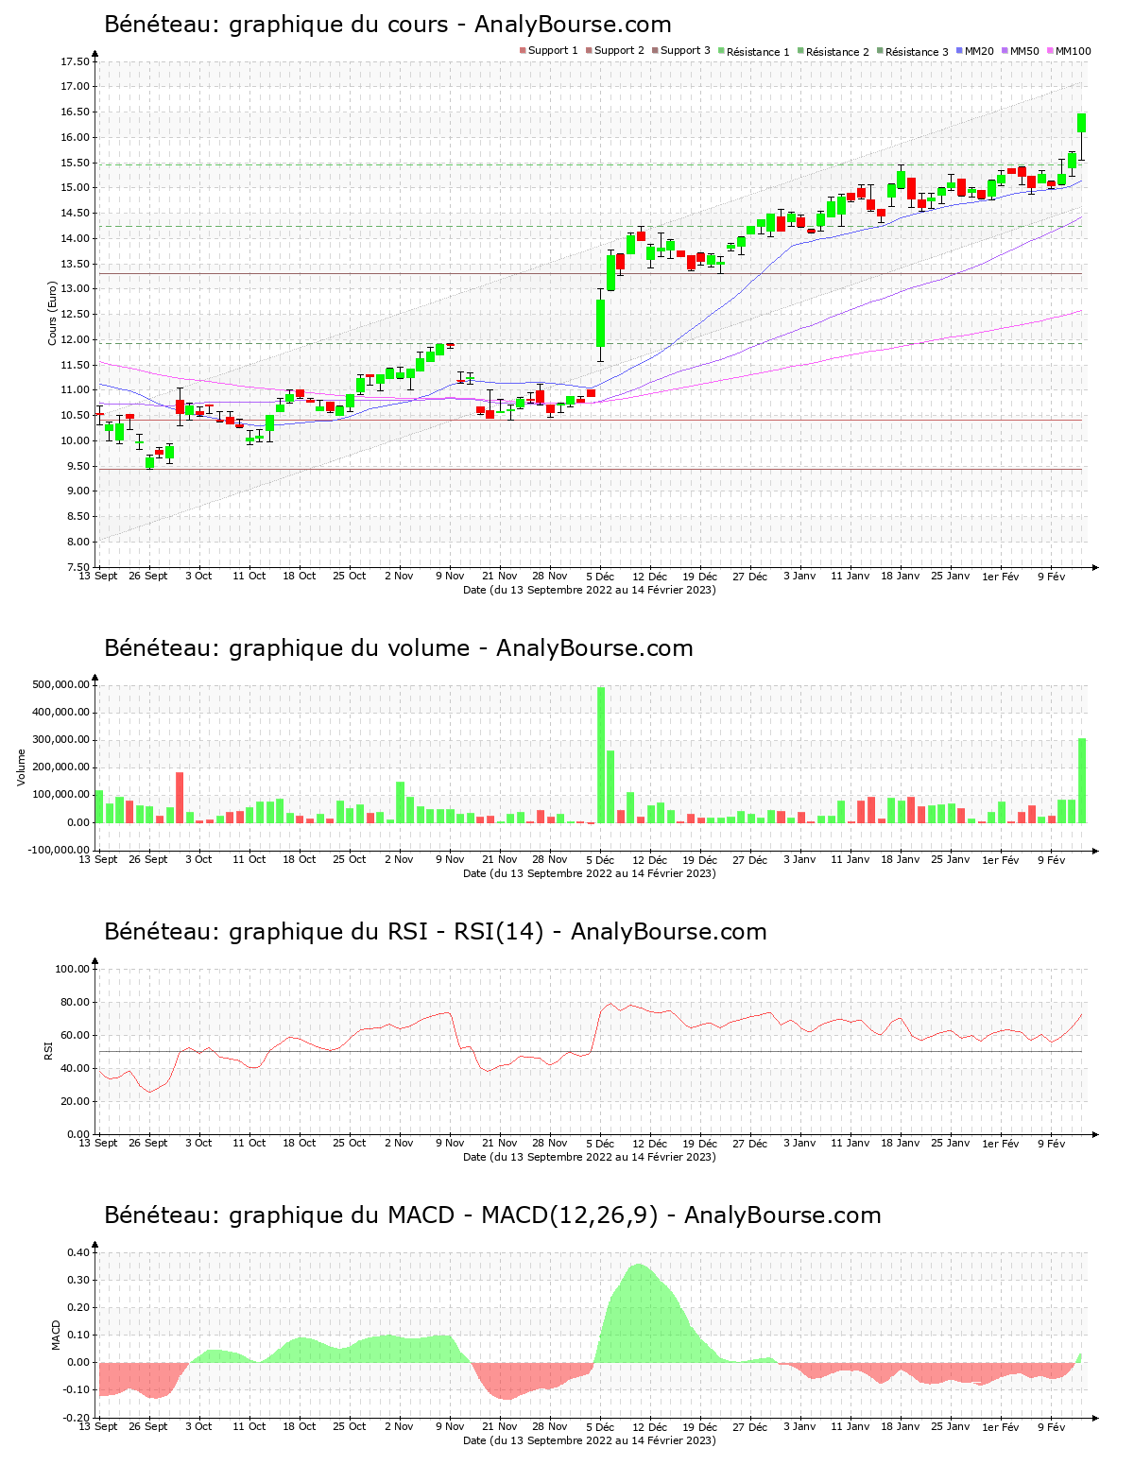Click the '500,000.00' tick on volume chart

pos(61,685)
